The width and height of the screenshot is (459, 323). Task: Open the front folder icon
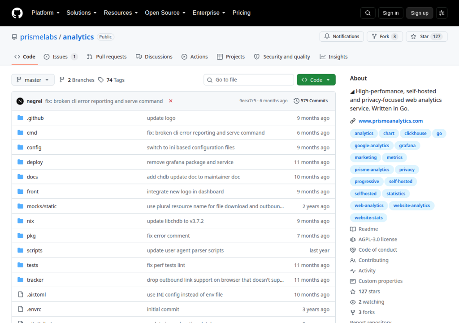click(x=20, y=192)
